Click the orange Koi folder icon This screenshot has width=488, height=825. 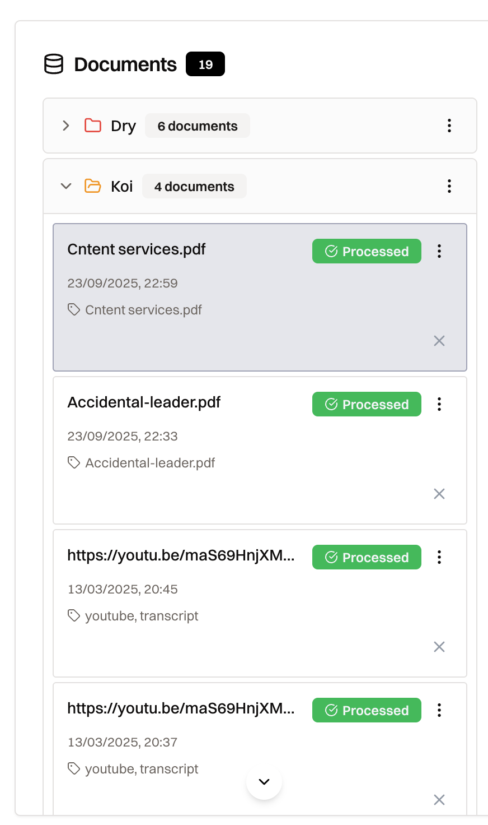pos(93,186)
